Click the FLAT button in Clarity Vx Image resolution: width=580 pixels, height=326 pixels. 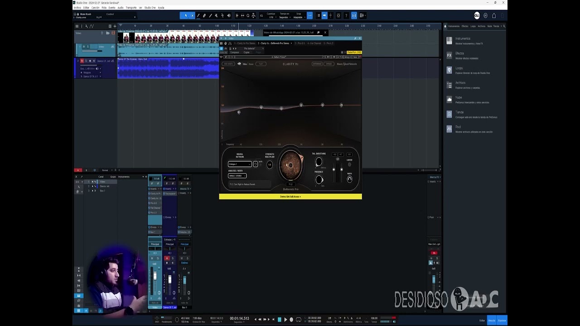click(x=261, y=64)
